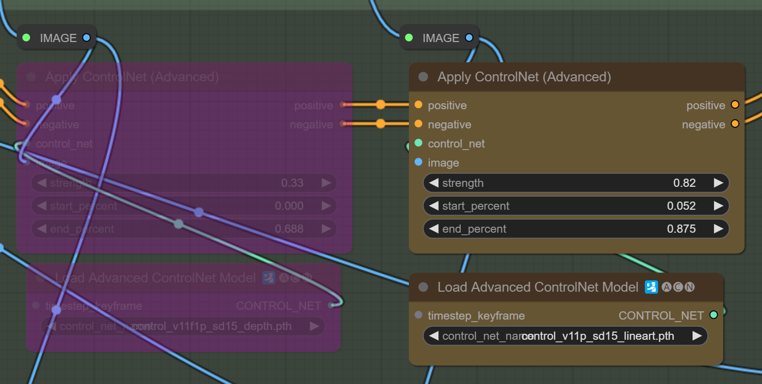Click the positive input socket on the right Apply ControlNet node
Viewport: 762px width, 384px height.
pyautogui.click(x=419, y=105)
